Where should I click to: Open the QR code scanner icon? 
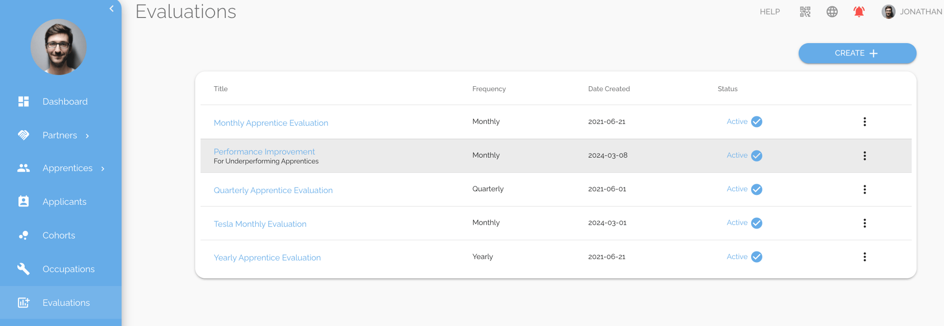tap(805, 12)
